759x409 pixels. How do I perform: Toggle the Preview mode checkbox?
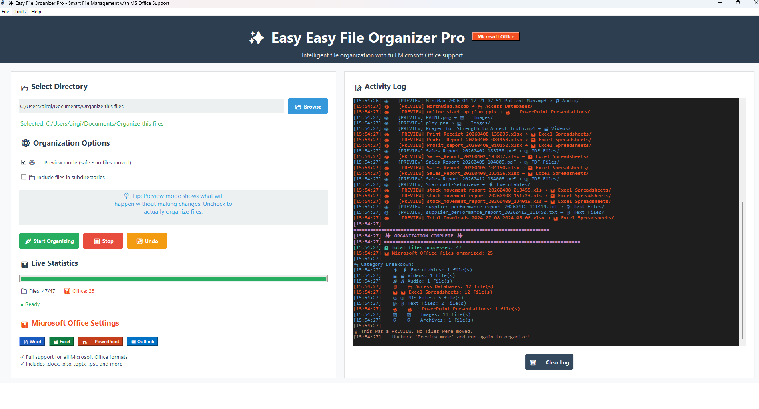point(24,162)
